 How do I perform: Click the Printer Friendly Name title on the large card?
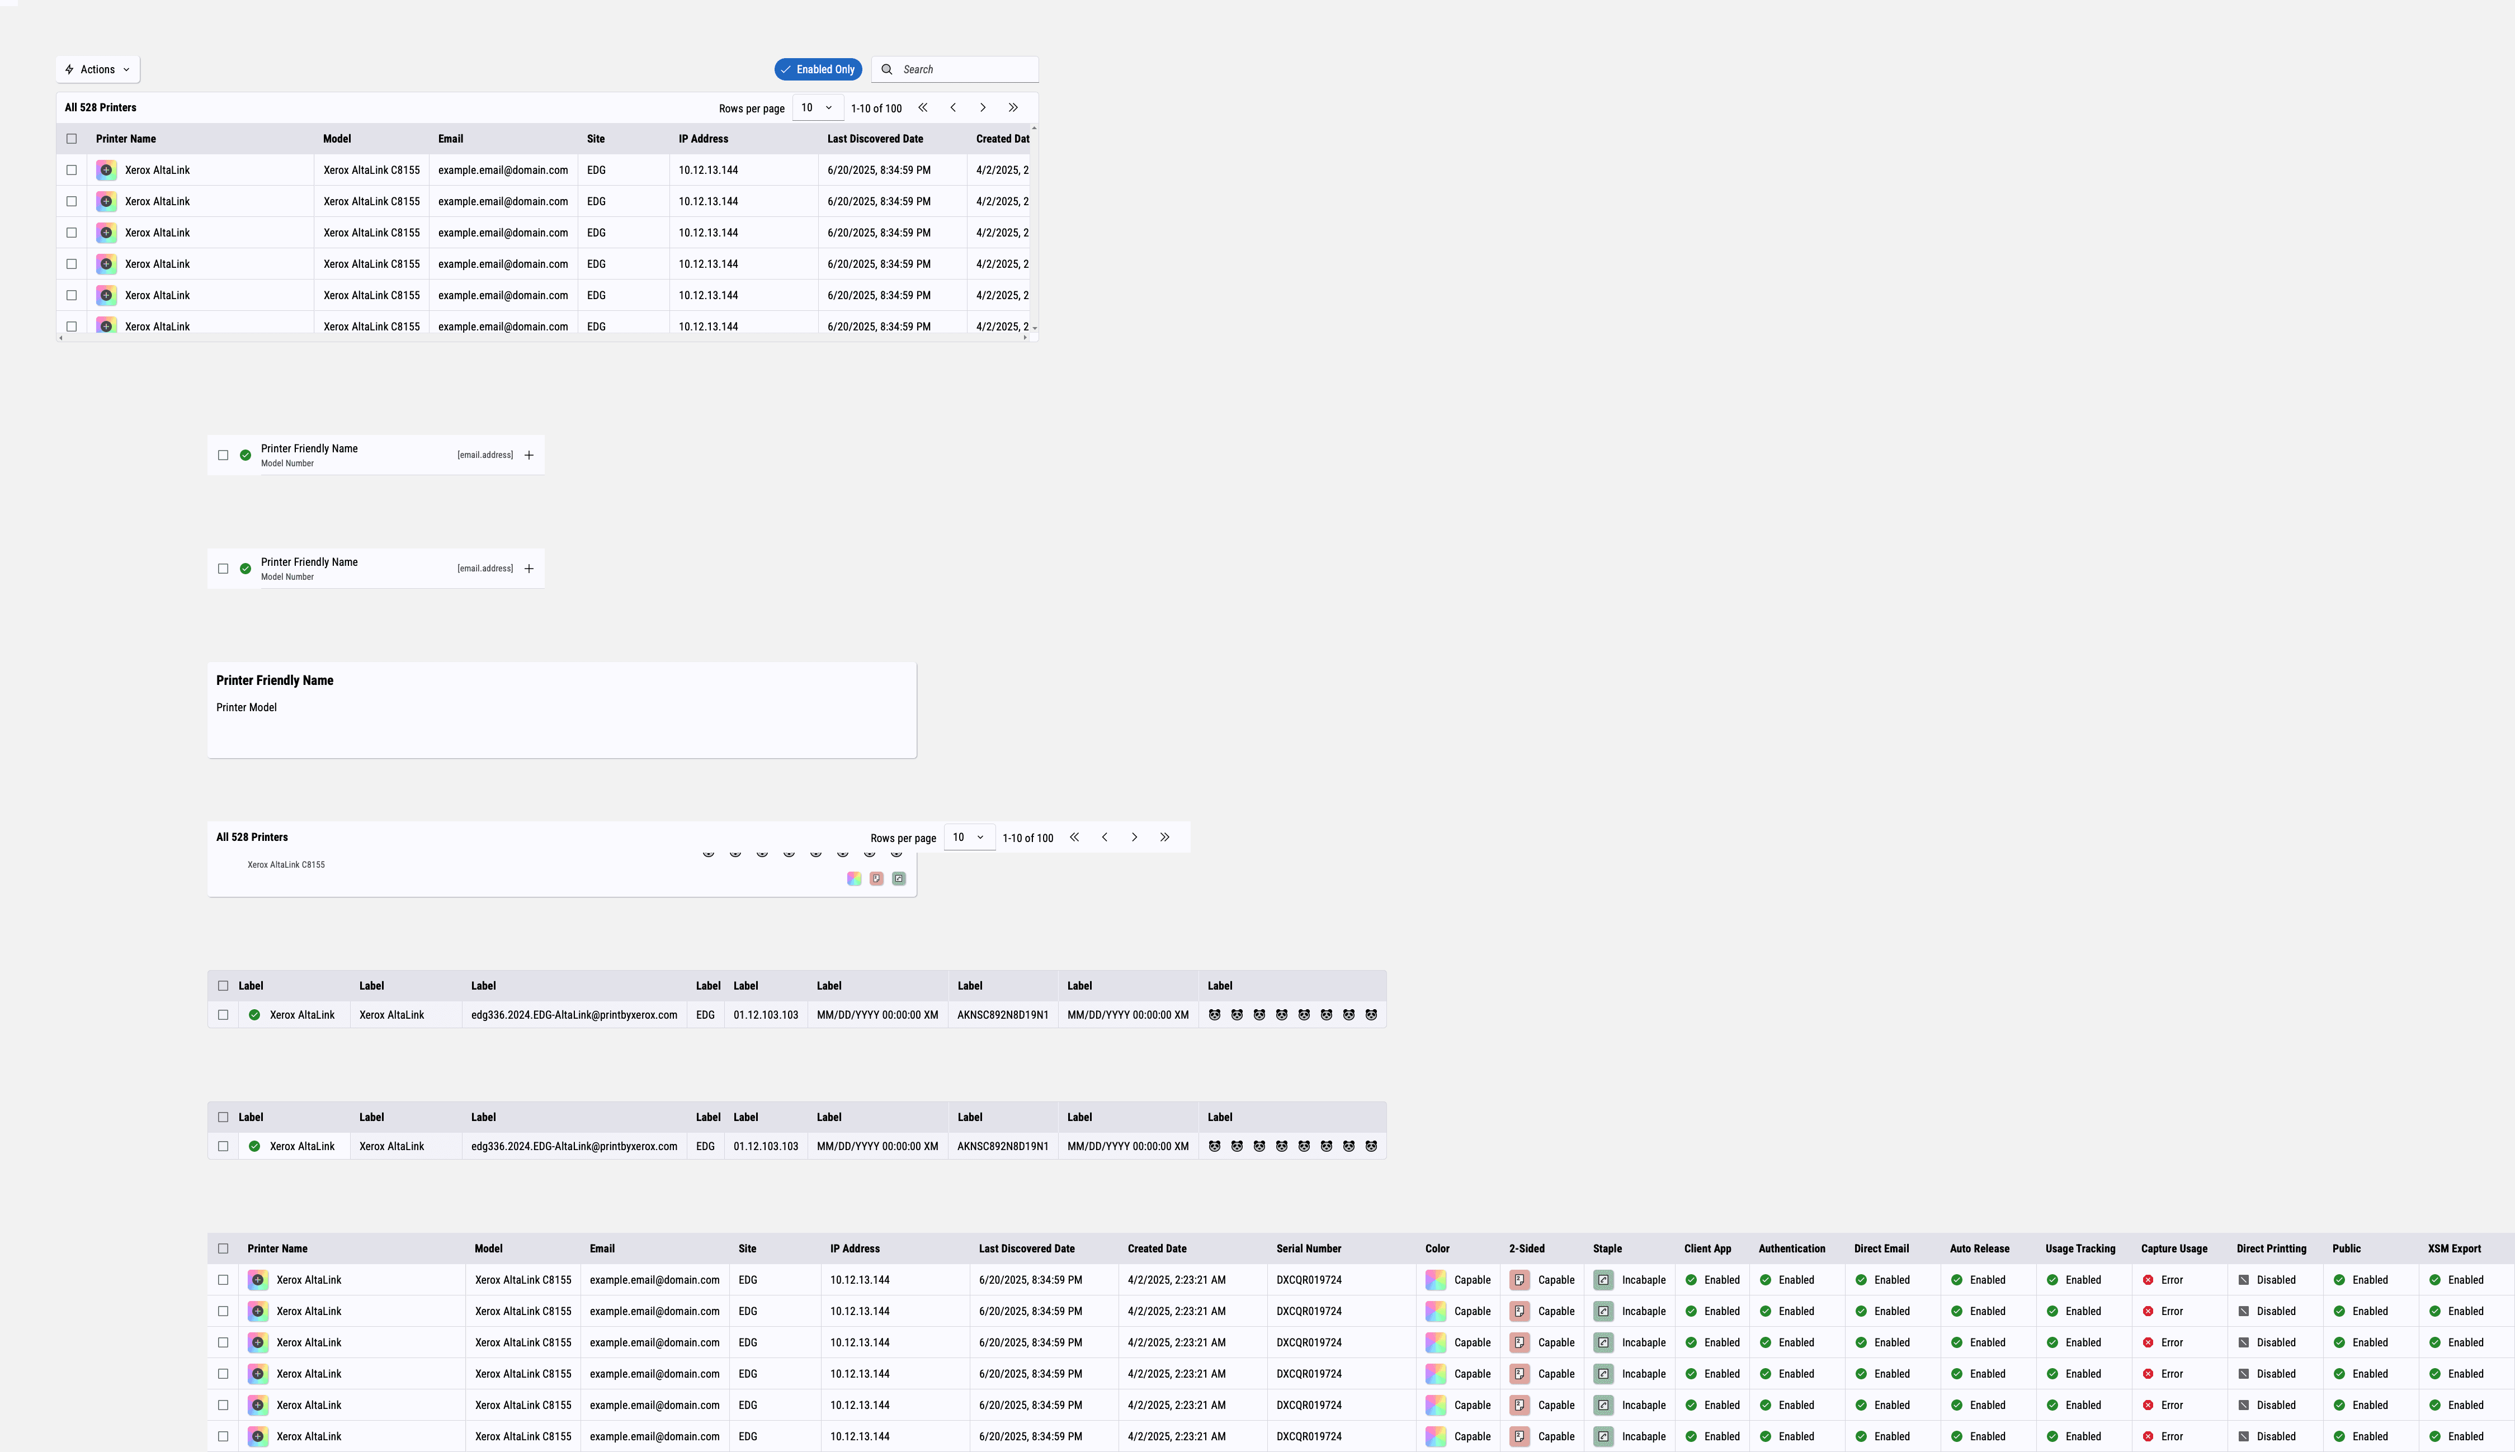[274, 680]
